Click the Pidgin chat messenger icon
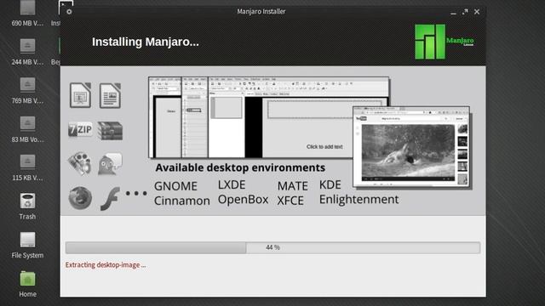 point(110,164)
